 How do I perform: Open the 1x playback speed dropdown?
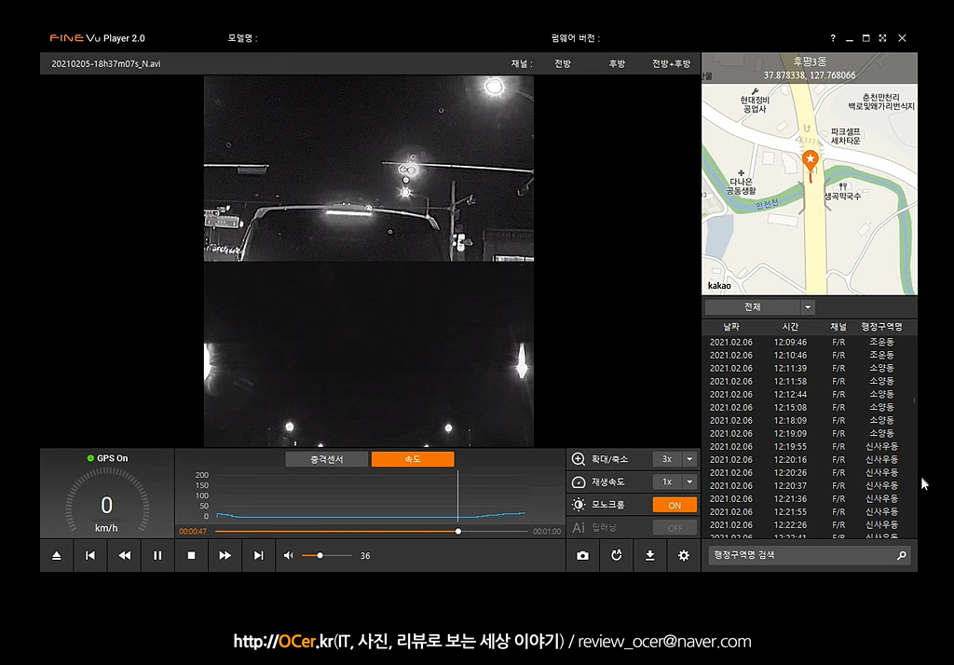tap(689, 482)
